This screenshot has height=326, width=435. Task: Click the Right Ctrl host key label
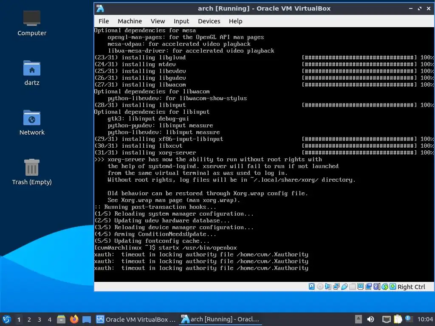[411, 287]
